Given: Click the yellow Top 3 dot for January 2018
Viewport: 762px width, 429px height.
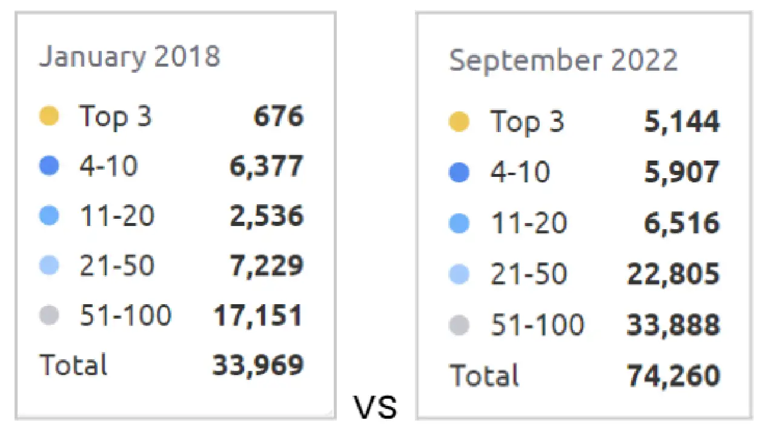Looking at the screenshot, I should tap(48, 116).
